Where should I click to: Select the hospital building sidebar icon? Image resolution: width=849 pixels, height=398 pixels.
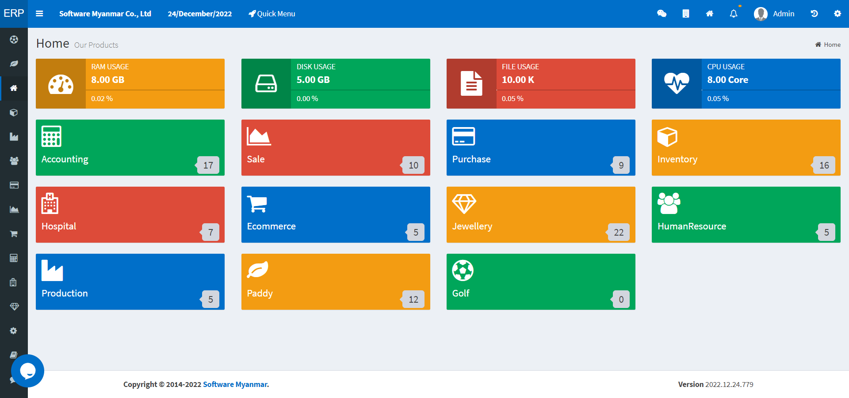pos(14,282)
